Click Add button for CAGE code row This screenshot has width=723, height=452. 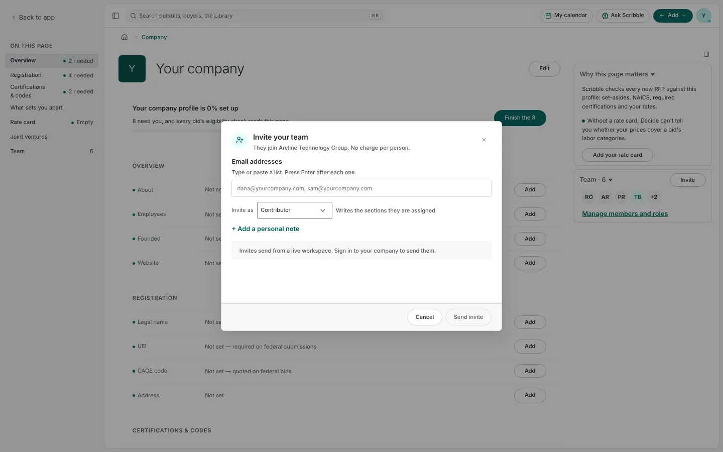point(530,371)
